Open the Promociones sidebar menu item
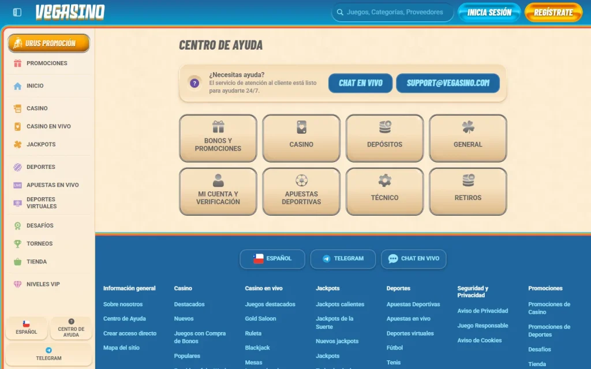 [x=48, y=63]
